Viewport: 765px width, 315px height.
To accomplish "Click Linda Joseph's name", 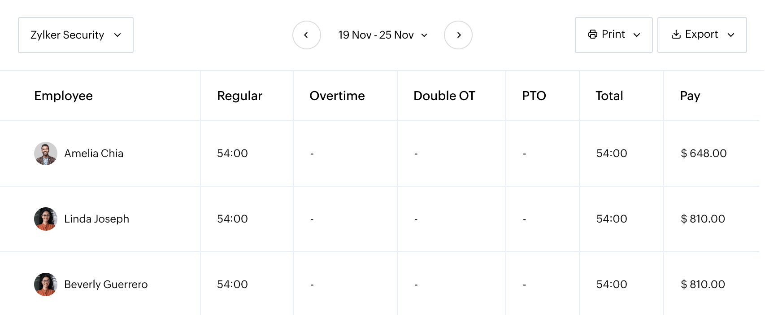I will point(97,219).
